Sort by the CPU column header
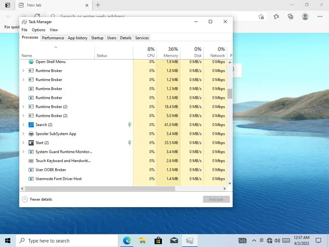 point(145,52)
